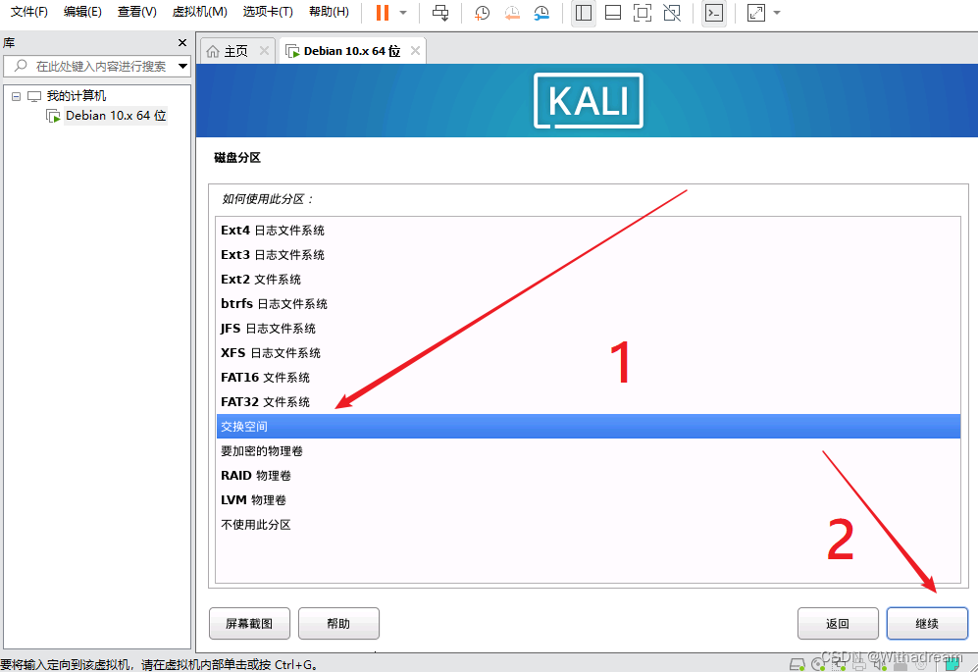Select 不使用此分区 option
This screenshot has height=672, width=978.
tap(588, 525)
